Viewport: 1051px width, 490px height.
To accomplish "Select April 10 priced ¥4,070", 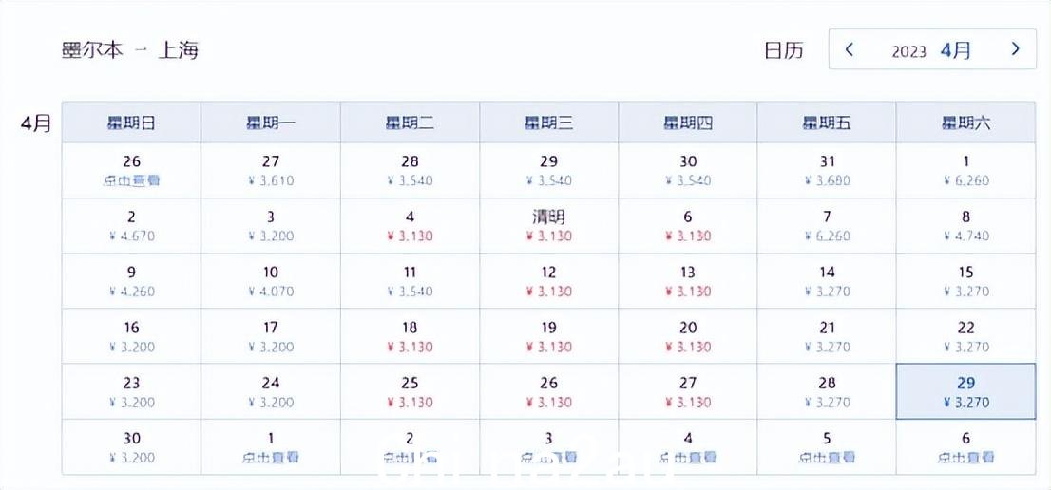I will tap(270, 281).
